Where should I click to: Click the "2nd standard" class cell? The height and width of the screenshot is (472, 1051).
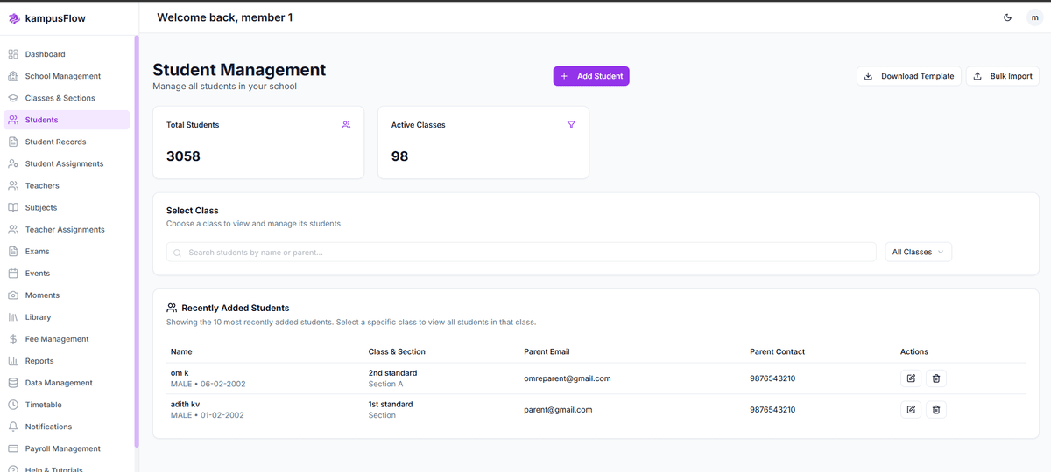(x=392, y=373)
